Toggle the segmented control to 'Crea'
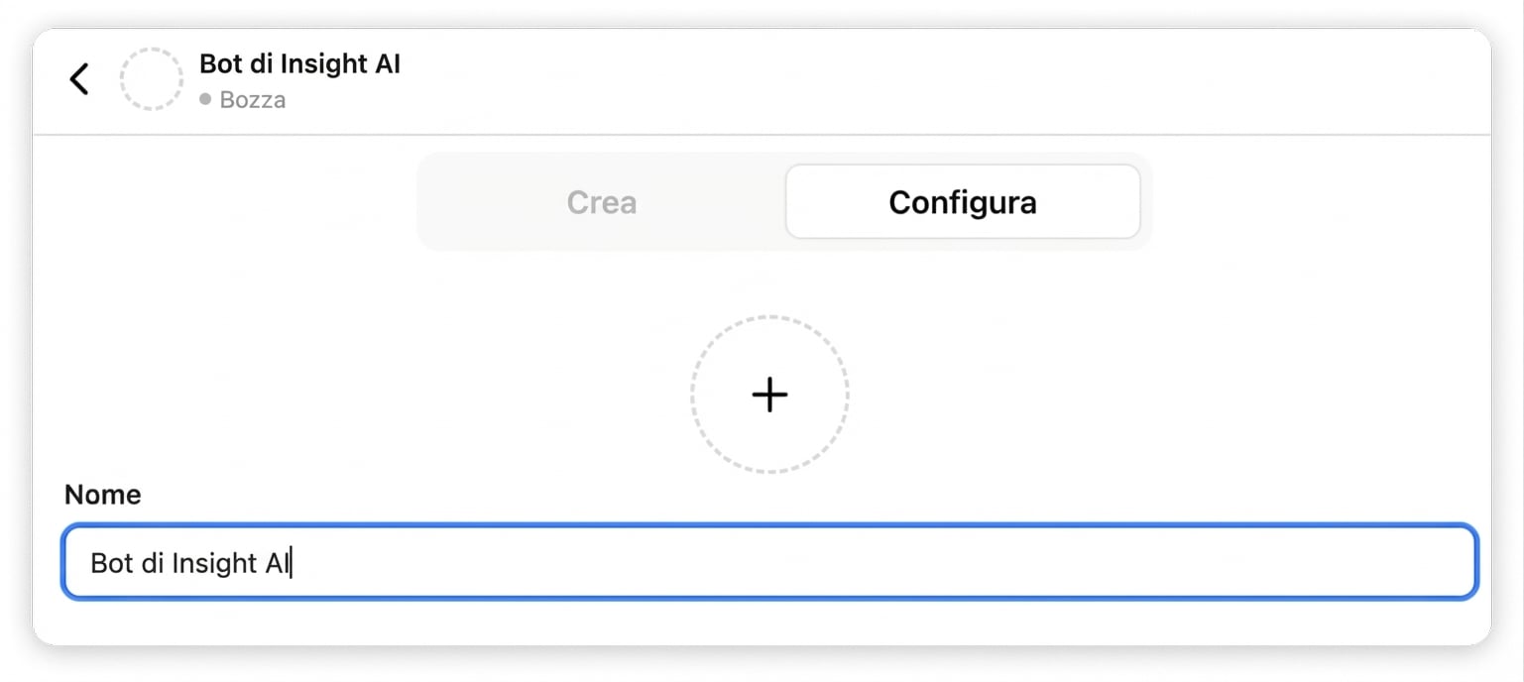This screenshot has width=1524, height=682. 601,202
